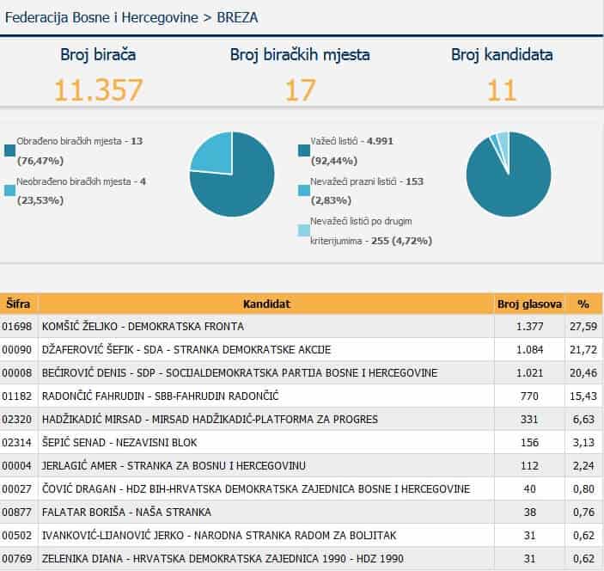This screenshot has width=604, height=571.
Task: Click the Važeći listići legend swatch
Action: point(303,150)
